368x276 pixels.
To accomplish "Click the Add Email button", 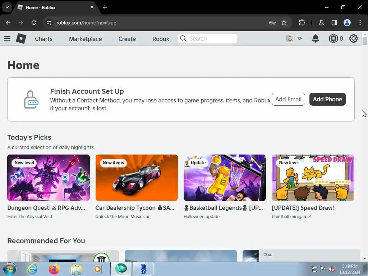I will pos(288,99).
